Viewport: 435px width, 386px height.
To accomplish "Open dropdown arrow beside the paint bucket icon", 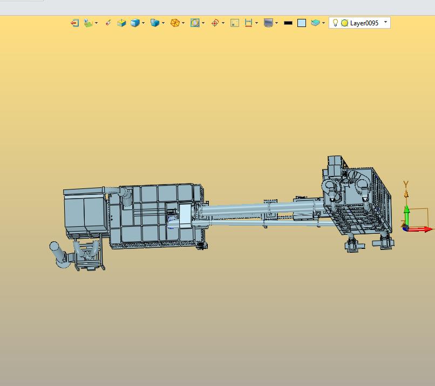I will [96, 23].
